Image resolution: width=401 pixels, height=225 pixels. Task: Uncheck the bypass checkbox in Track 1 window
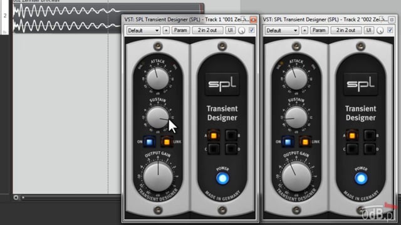click(251, 30)
